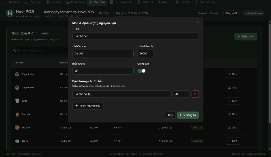Screen dimensions: 271x157
Task: Click the Hủy button
Action: pyautogui.click(x=170, y=115)
